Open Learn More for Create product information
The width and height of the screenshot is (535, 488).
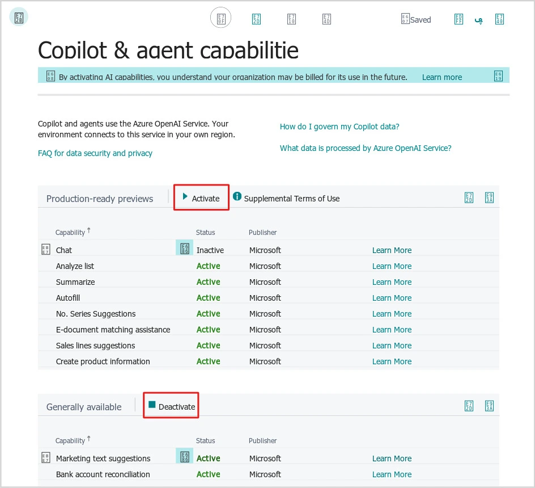point(392,361)
